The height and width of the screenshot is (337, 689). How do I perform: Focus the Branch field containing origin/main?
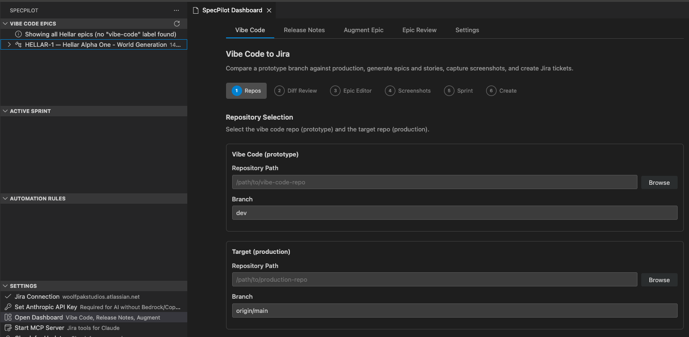(x=455, y=311)
